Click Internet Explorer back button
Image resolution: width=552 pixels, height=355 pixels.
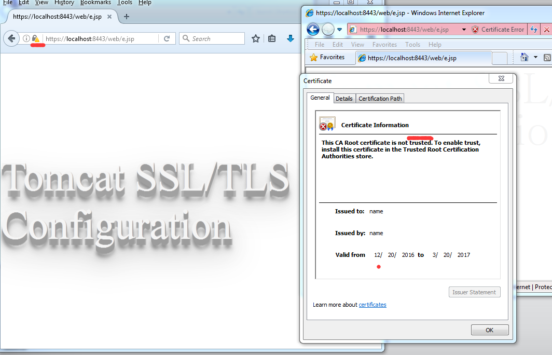(313, 29)
